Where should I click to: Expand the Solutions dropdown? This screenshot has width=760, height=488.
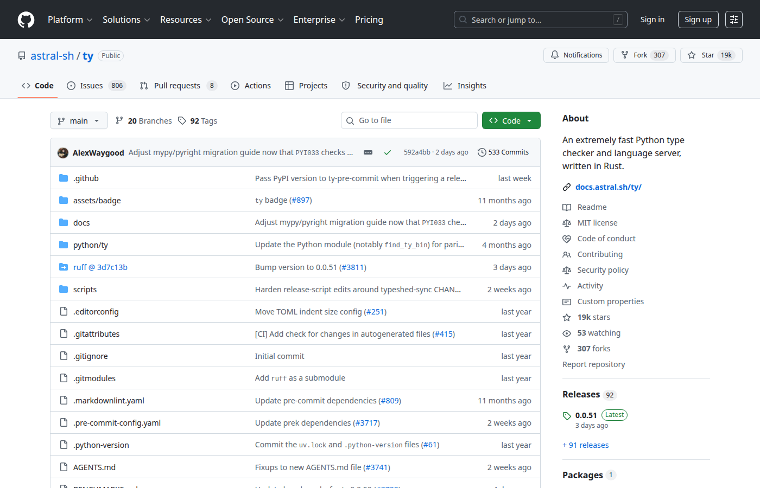(126, 20)
